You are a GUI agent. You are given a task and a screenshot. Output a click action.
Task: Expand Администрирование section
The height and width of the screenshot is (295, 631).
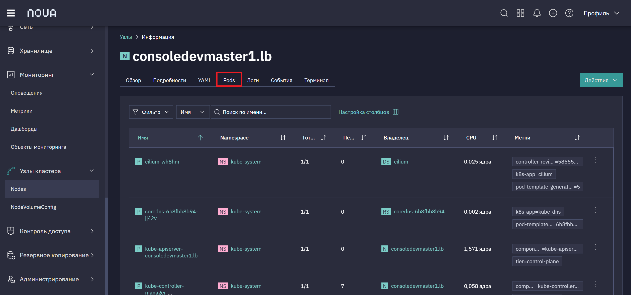pos(52,279)
